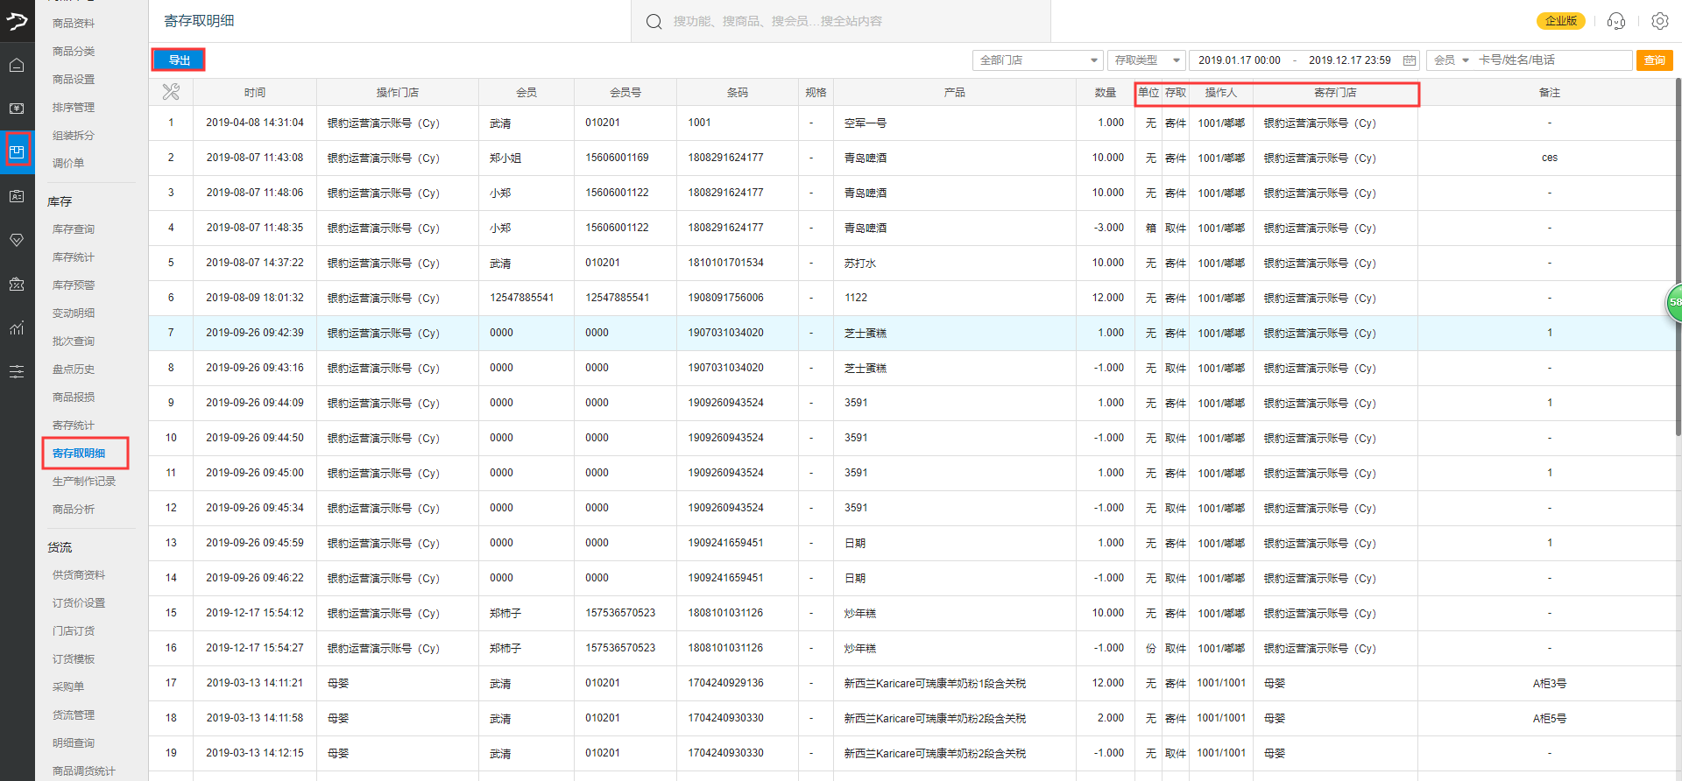Open 寄存统计 menu item
This screenshot has width=1682, height=781.
click(x=74, y=426)
